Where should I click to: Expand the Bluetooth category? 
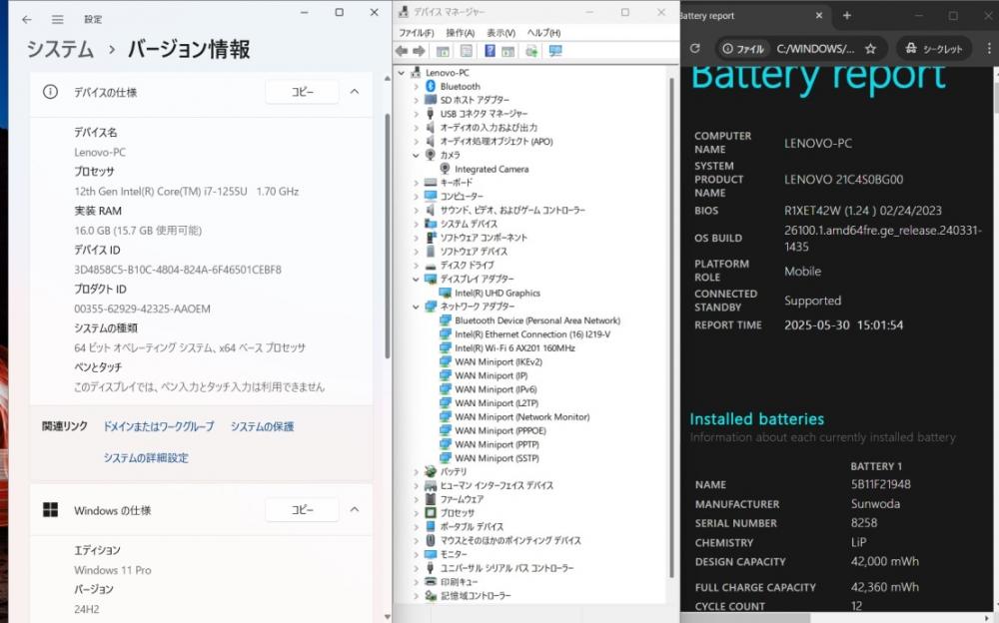[416, 86]
